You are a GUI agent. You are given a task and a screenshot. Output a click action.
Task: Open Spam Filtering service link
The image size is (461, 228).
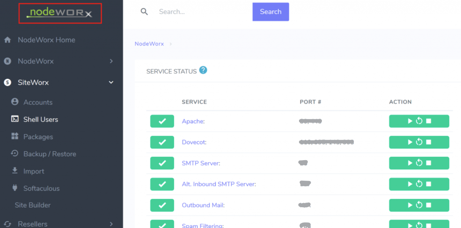203,226
